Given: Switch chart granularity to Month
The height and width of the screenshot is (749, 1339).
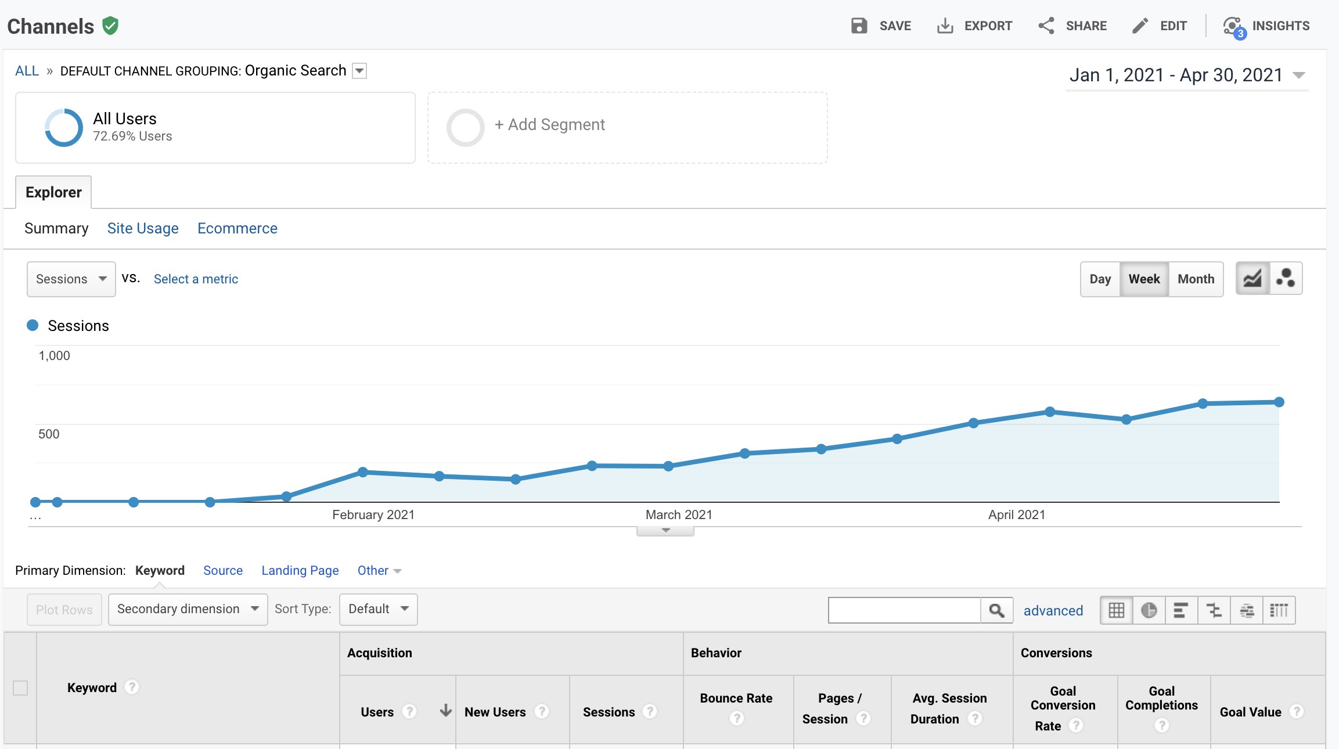Looking at the screenshot, I should click(1196, 279).
